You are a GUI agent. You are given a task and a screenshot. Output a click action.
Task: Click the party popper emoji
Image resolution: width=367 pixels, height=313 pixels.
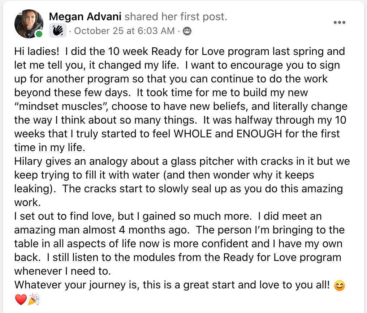click(x=34, y=300)
